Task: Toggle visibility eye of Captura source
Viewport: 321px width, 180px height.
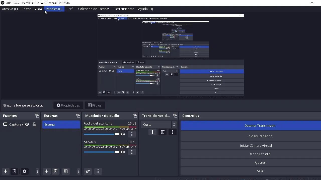Action: 27,124
